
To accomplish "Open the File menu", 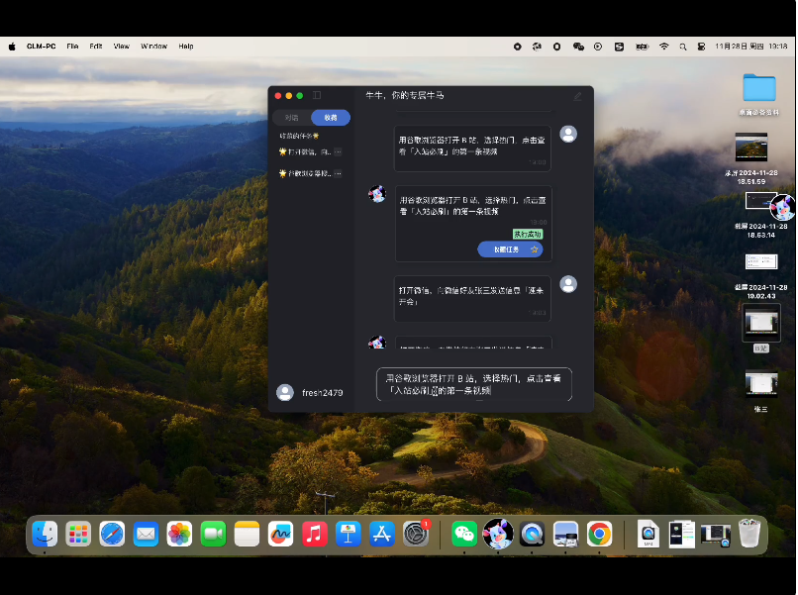I will click(72, 47).
